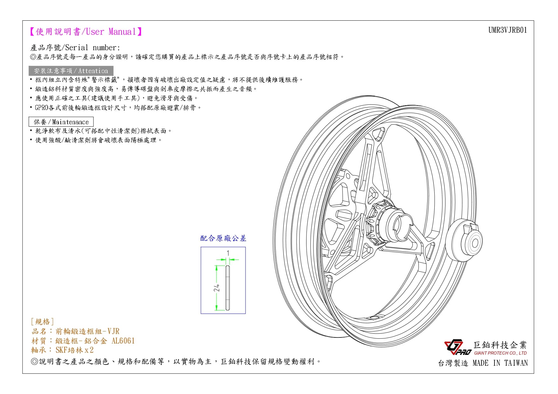558x394 pixels.
Task: Select the serial number note starting 產品序號是每一產品
Action: tap(187, 57)
